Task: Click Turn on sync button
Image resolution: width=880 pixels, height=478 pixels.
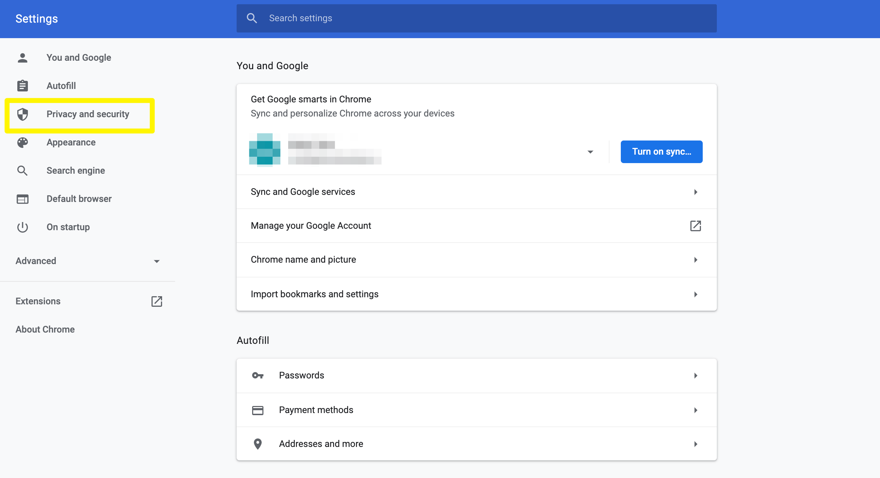Action: click(661, 151)
